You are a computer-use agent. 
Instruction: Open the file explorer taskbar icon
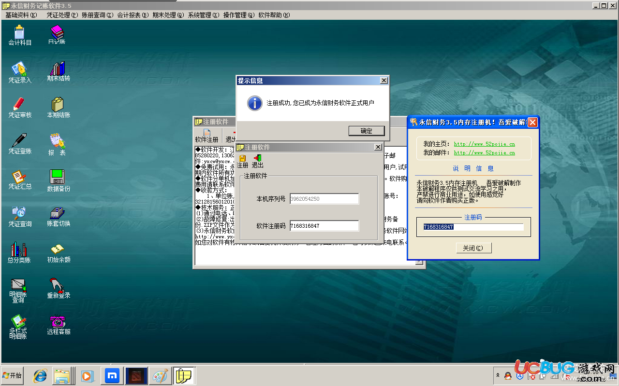62,375
